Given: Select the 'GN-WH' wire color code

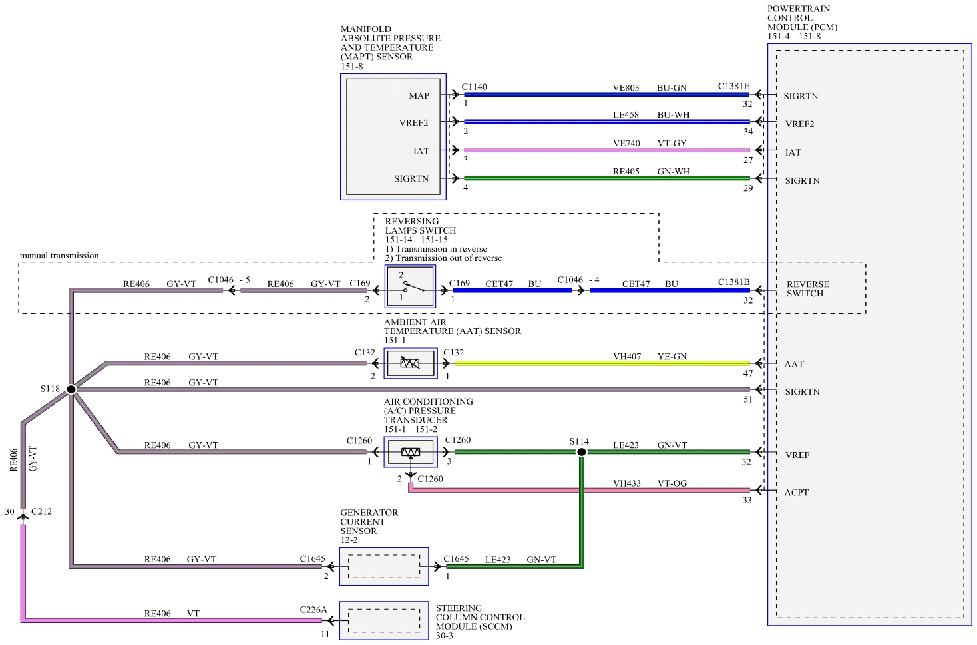Looking at the screenshot, I should (674, 171).
